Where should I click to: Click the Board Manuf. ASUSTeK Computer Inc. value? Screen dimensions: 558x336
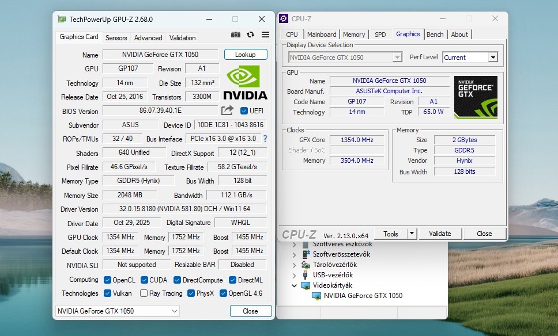(x=389, y=91)
